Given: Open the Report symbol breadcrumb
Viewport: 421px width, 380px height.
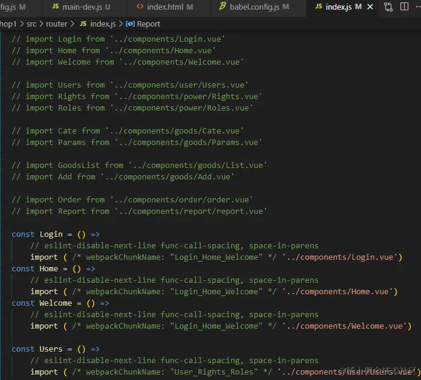Looking at the screenshot, I should coord(148,24).
